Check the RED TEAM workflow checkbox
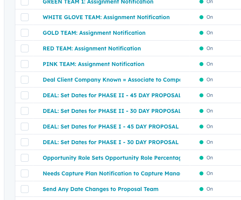Viewport: 241px width, 200px height. coord(25,48)
